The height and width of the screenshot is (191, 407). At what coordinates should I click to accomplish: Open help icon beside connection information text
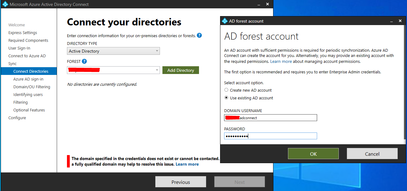tap(199, 35)
